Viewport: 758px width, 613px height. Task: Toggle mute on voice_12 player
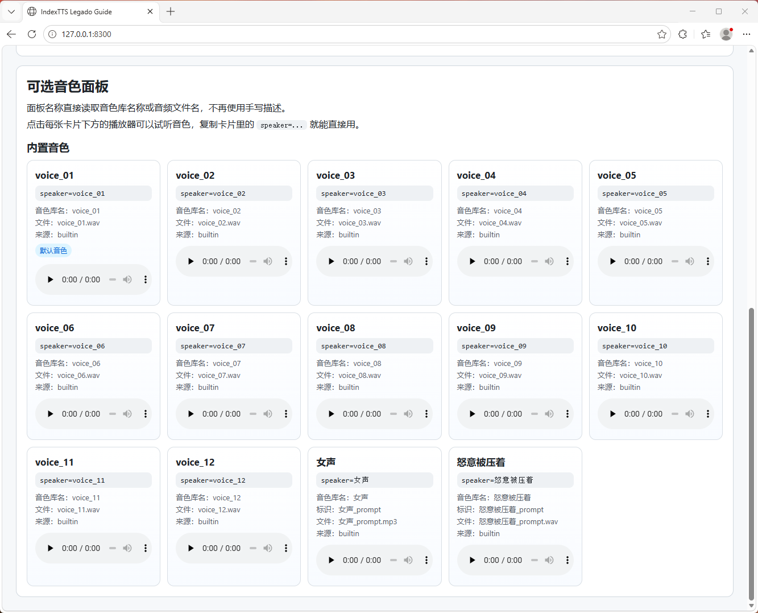268,548
